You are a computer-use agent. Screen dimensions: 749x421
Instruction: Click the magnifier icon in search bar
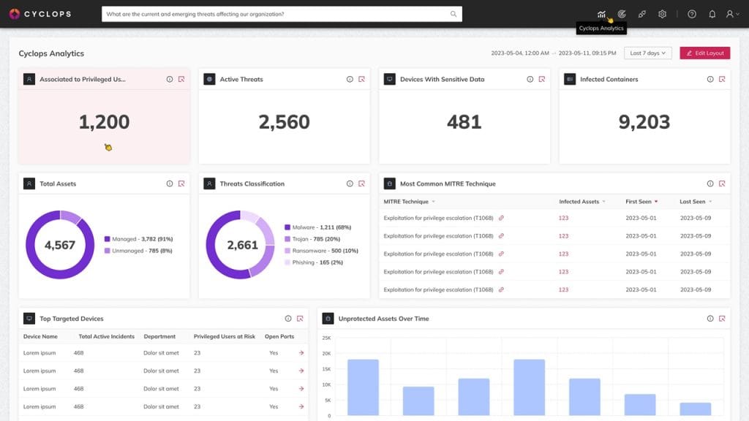coord(453,14)
